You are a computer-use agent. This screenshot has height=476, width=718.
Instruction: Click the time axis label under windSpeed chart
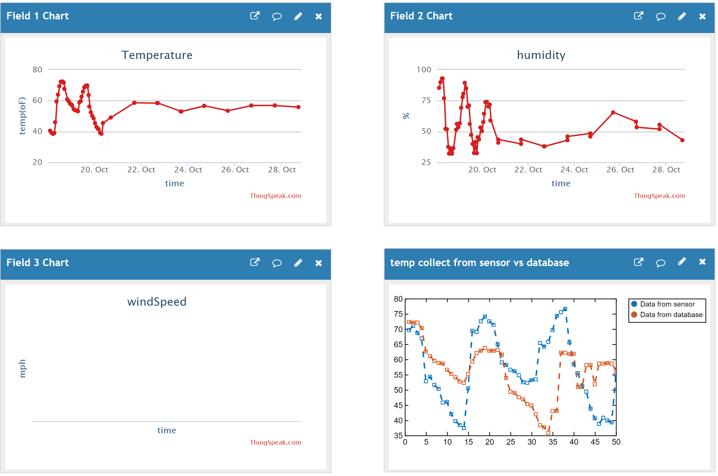167,430
